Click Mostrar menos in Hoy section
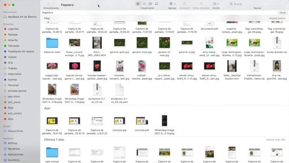Viewport: 289px width, 163px height. pyautogui.click(x=277, y=18)
